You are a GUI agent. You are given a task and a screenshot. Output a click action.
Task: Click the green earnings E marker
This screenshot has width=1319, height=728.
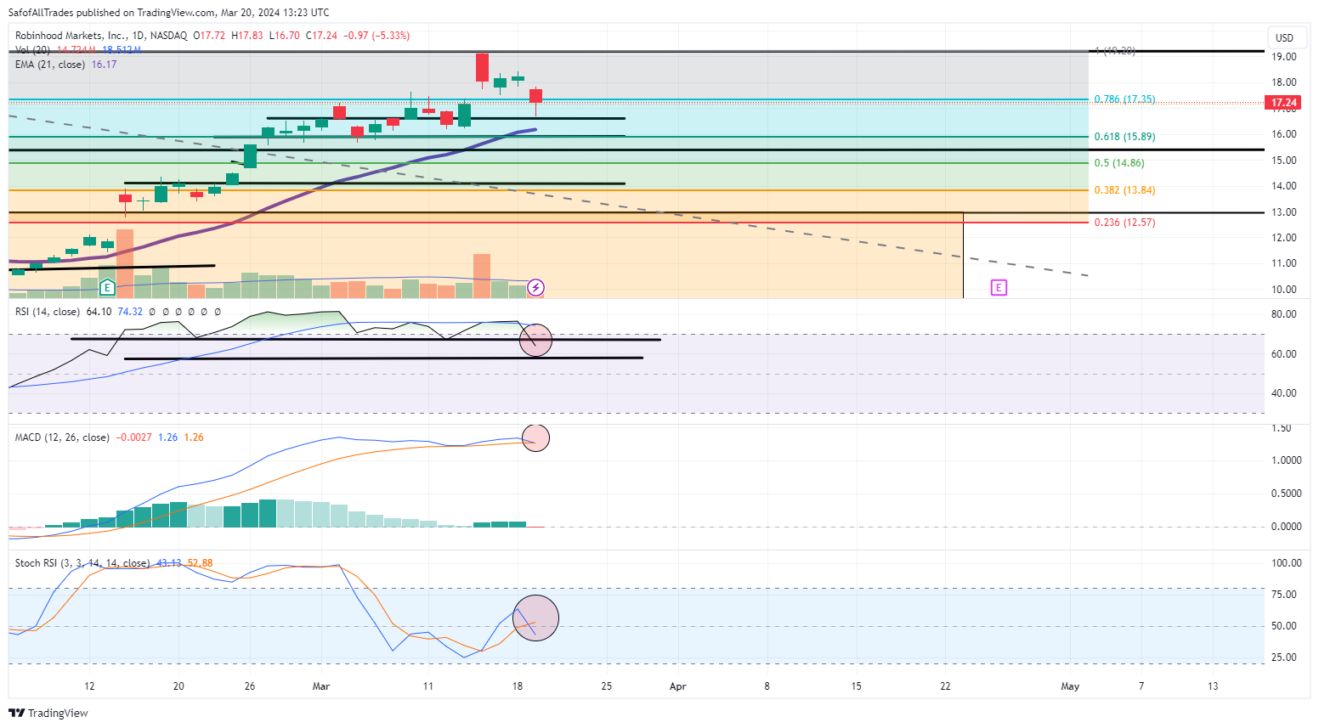click(107, 288)
